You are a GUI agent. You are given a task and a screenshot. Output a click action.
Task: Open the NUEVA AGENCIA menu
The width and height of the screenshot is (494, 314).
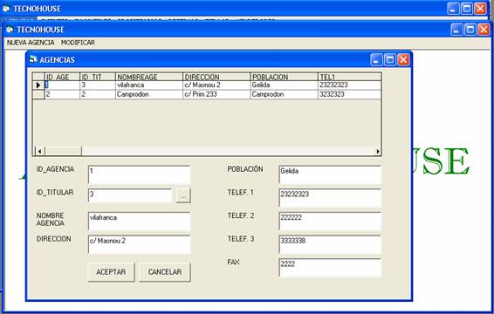pyautogui.click(x=31, y=43)
